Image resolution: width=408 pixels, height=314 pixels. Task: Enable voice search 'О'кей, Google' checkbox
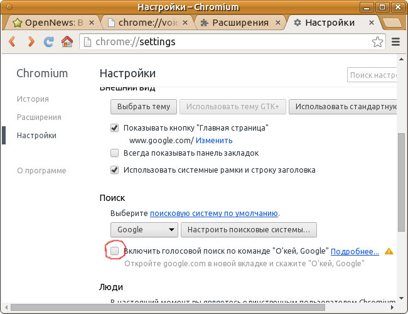point(114,251)
